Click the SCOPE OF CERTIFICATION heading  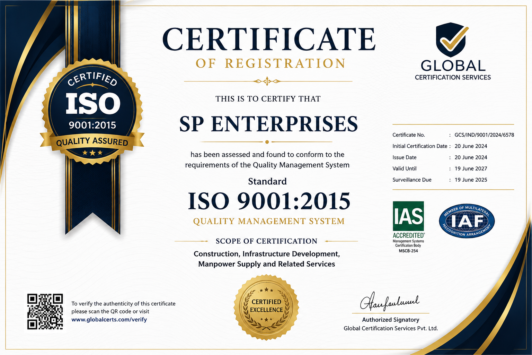(266, 241)
